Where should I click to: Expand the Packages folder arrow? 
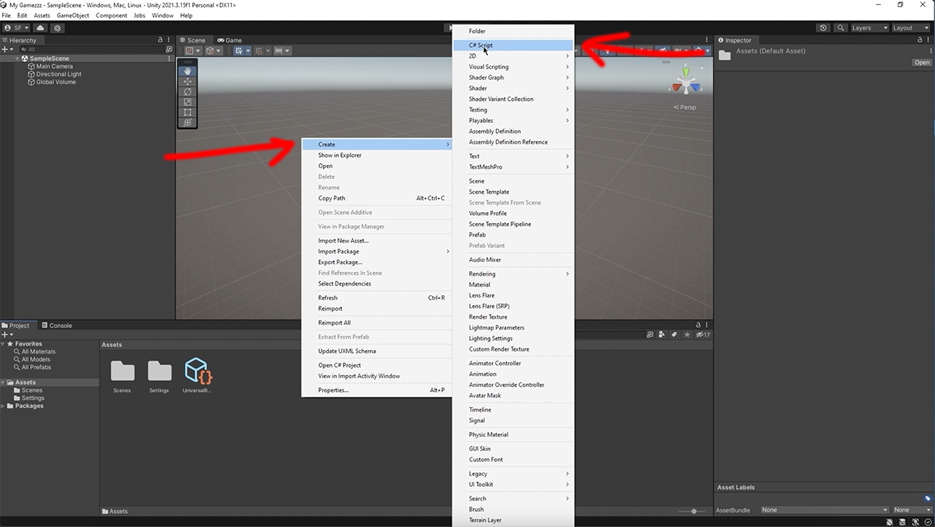coord(4,406)
